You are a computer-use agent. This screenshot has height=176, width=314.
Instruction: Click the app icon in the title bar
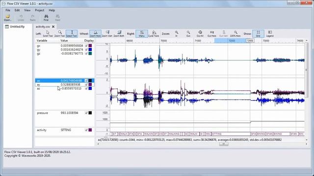click(x=4, y=3)
